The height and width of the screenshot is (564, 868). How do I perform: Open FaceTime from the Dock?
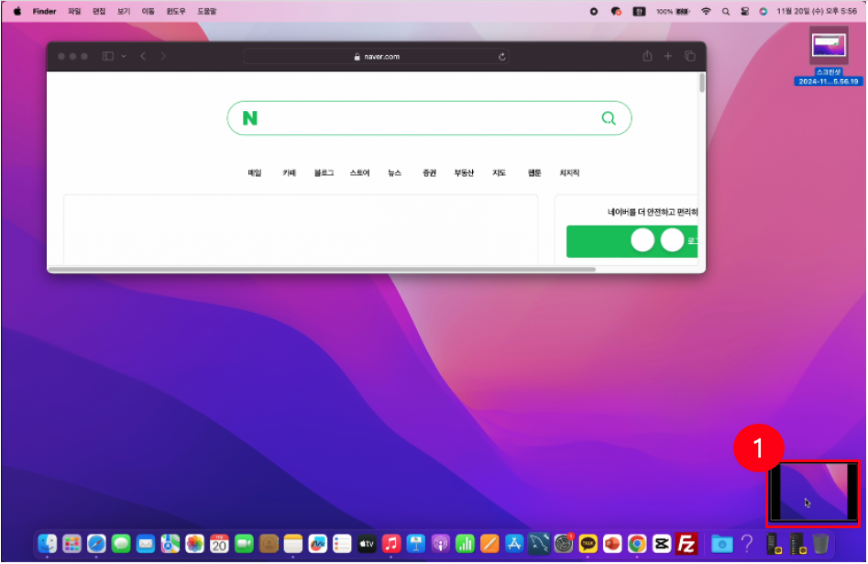[244, 544]
